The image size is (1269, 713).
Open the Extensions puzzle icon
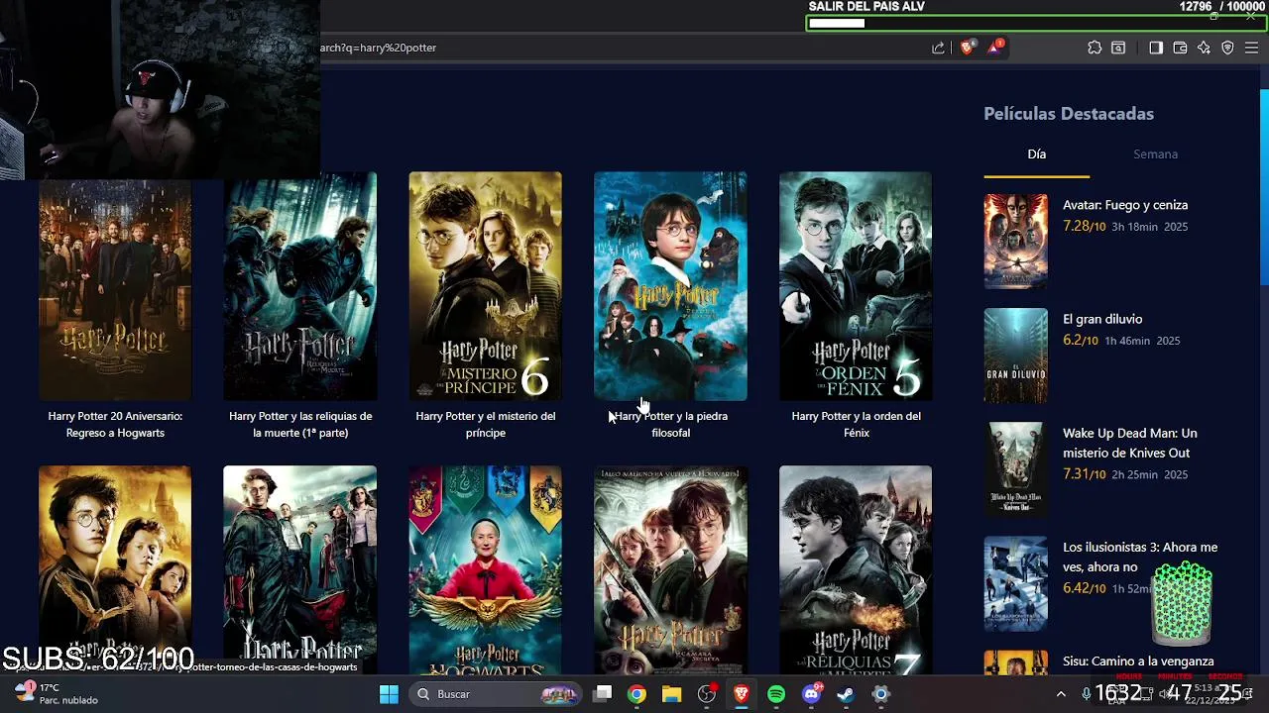pyautogui.click(x=1095, y=48)
